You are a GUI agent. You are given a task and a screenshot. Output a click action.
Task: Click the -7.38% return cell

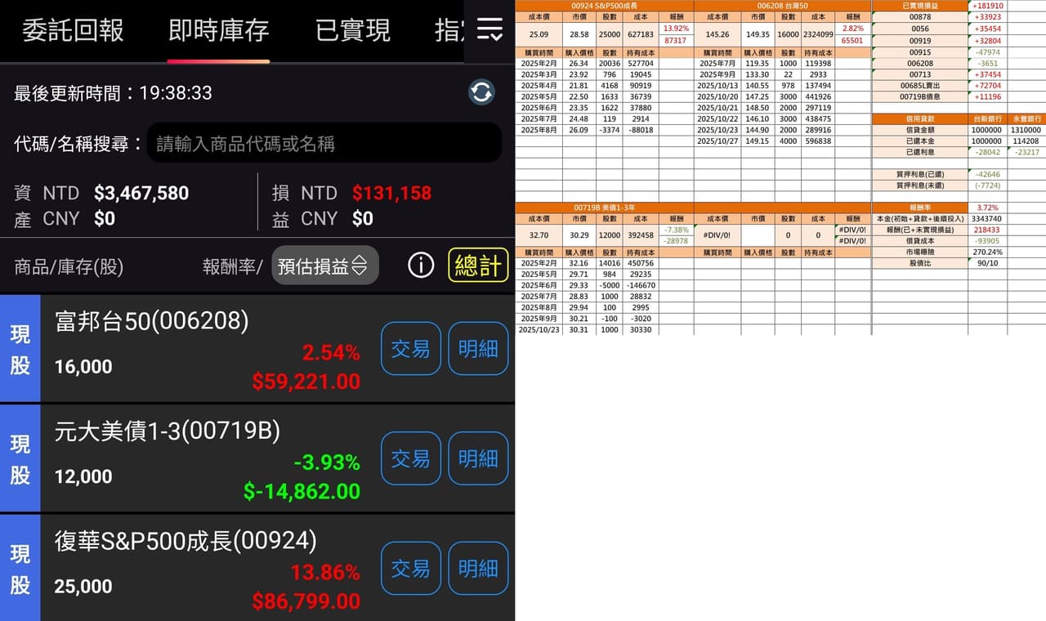(677, 230)
